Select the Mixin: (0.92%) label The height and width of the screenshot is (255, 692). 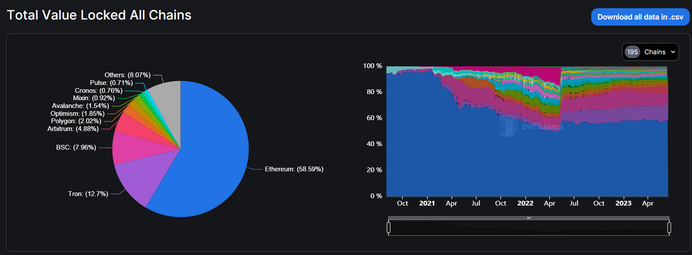coord(95,98)
